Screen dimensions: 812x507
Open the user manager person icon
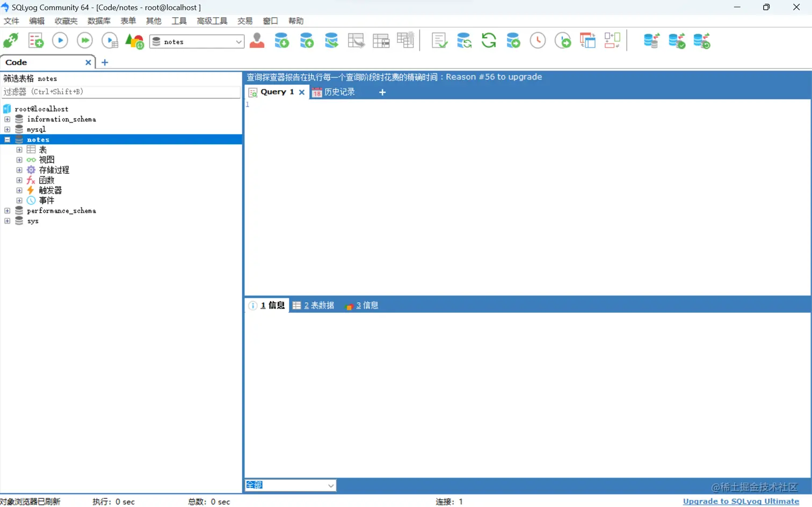pyautogui.click(x=257, y=41)
